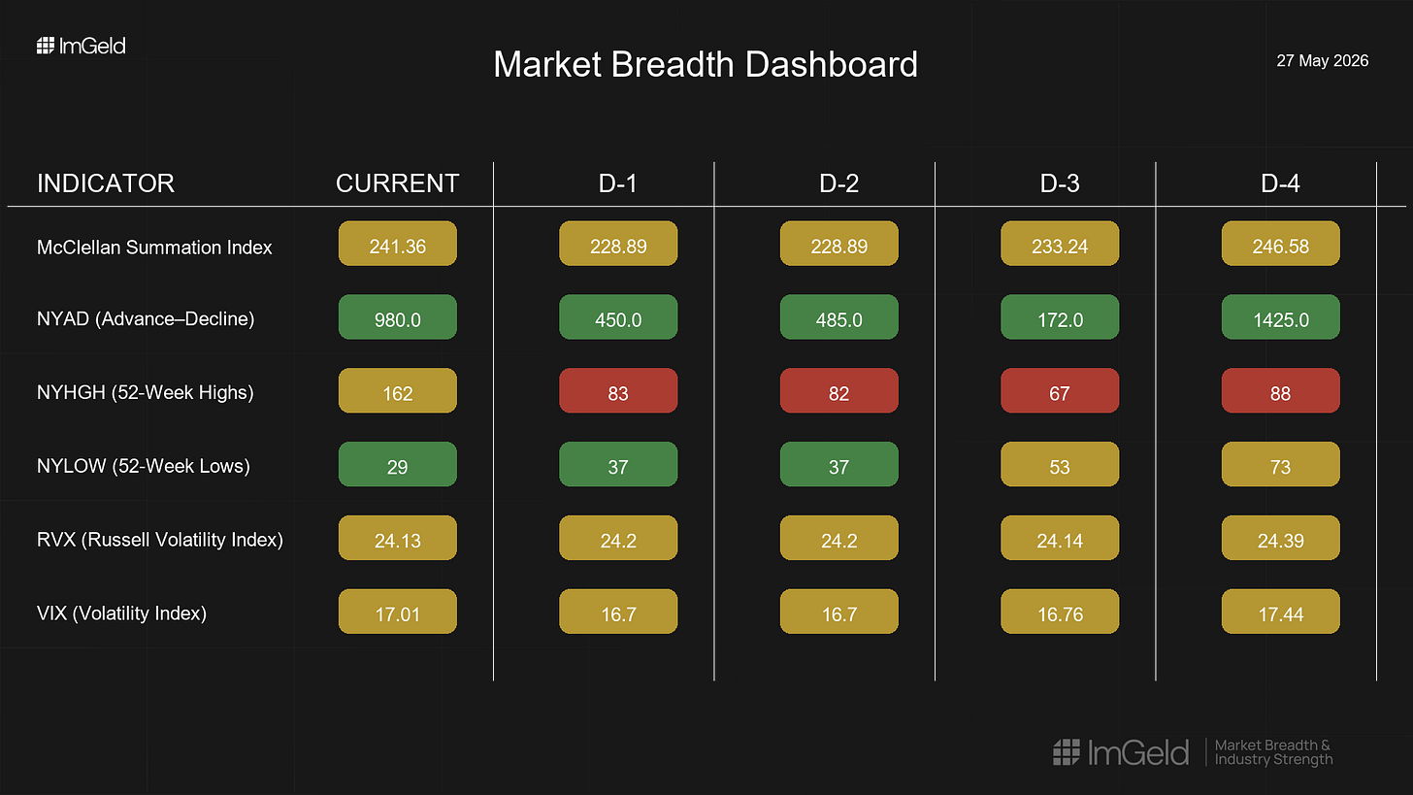1413x795 pixels.
Task: Click the green NYAD current cell 980.0
Action: [398, 317]
